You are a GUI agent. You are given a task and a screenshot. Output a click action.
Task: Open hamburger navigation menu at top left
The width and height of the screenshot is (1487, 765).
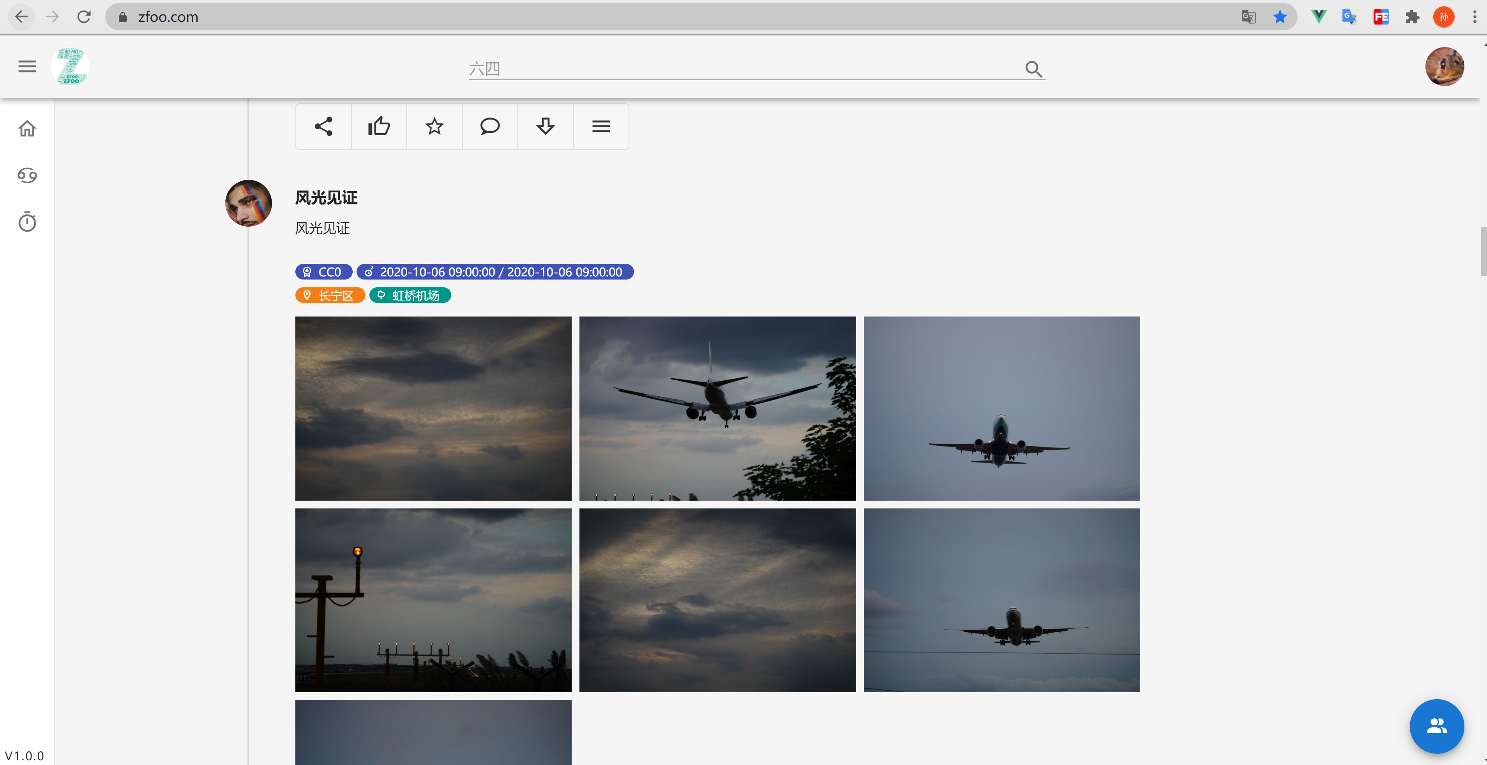coord(27,66)
